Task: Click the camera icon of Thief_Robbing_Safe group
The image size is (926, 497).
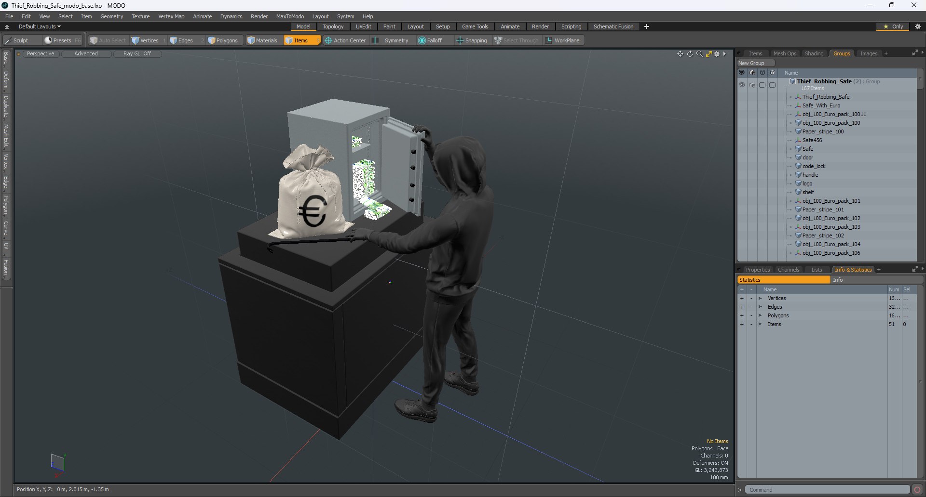Action: 752,85
